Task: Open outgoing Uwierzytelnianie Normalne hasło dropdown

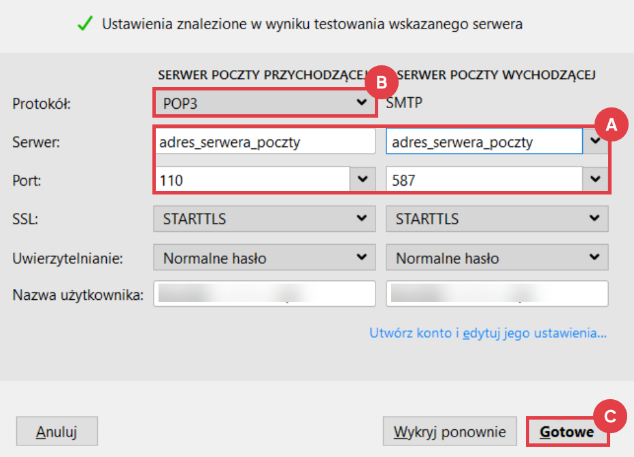Action: [x=497, y=258]
